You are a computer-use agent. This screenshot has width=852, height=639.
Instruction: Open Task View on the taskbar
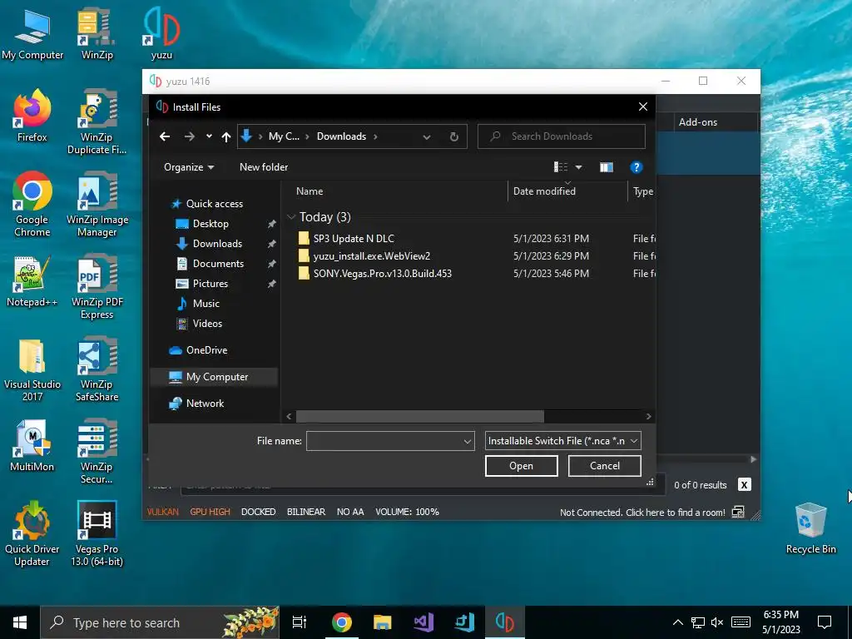pos(300,622)
